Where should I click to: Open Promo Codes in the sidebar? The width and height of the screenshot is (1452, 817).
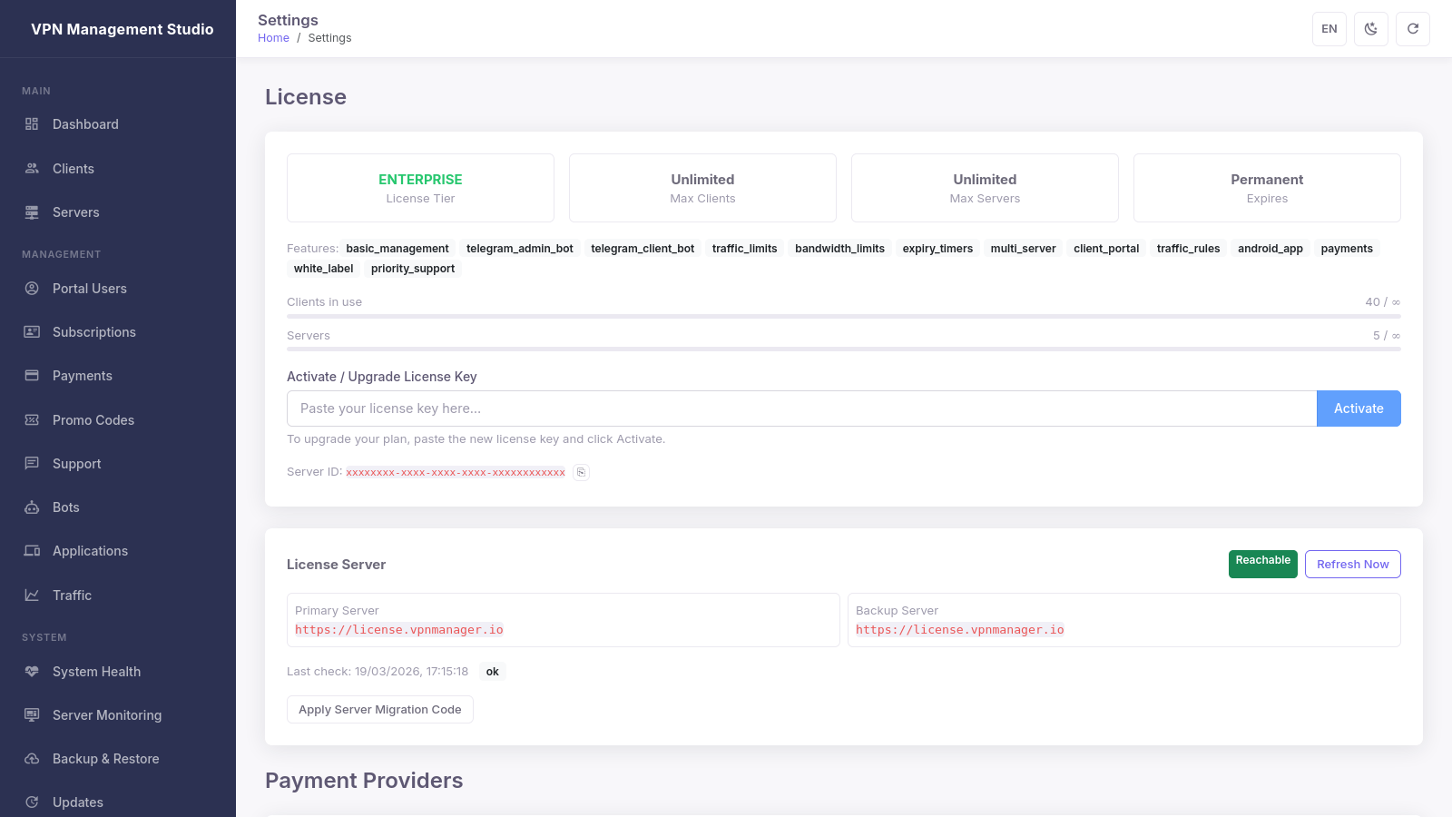[x=93, y=420]
